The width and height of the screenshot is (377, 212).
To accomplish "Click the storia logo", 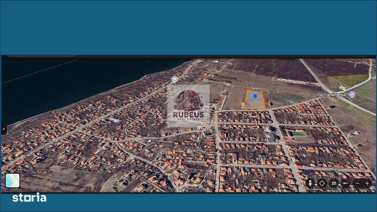I will 29,198.
